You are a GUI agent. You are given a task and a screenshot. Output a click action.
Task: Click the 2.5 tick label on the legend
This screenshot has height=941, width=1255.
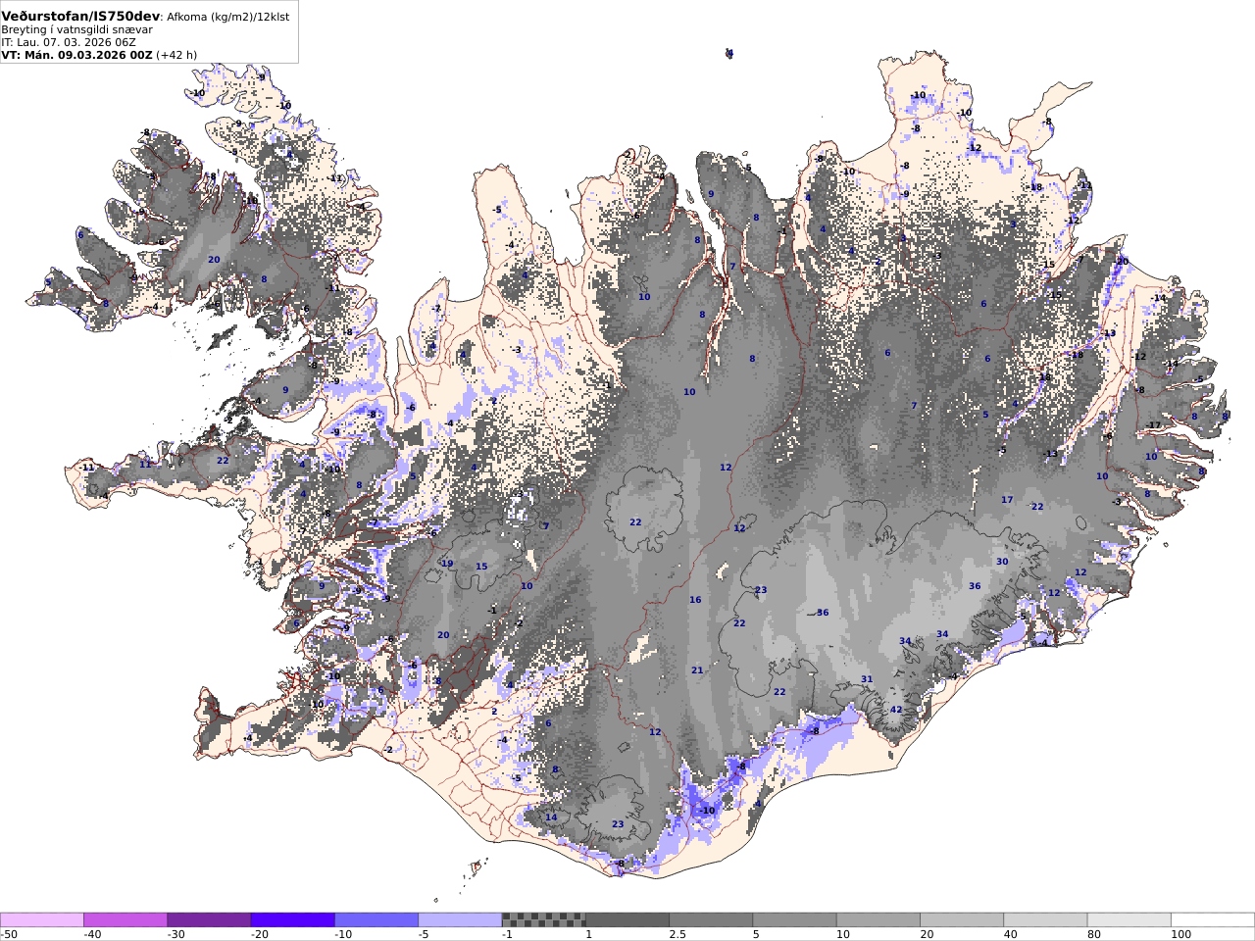pyautogui.click(x=678, y=934)
